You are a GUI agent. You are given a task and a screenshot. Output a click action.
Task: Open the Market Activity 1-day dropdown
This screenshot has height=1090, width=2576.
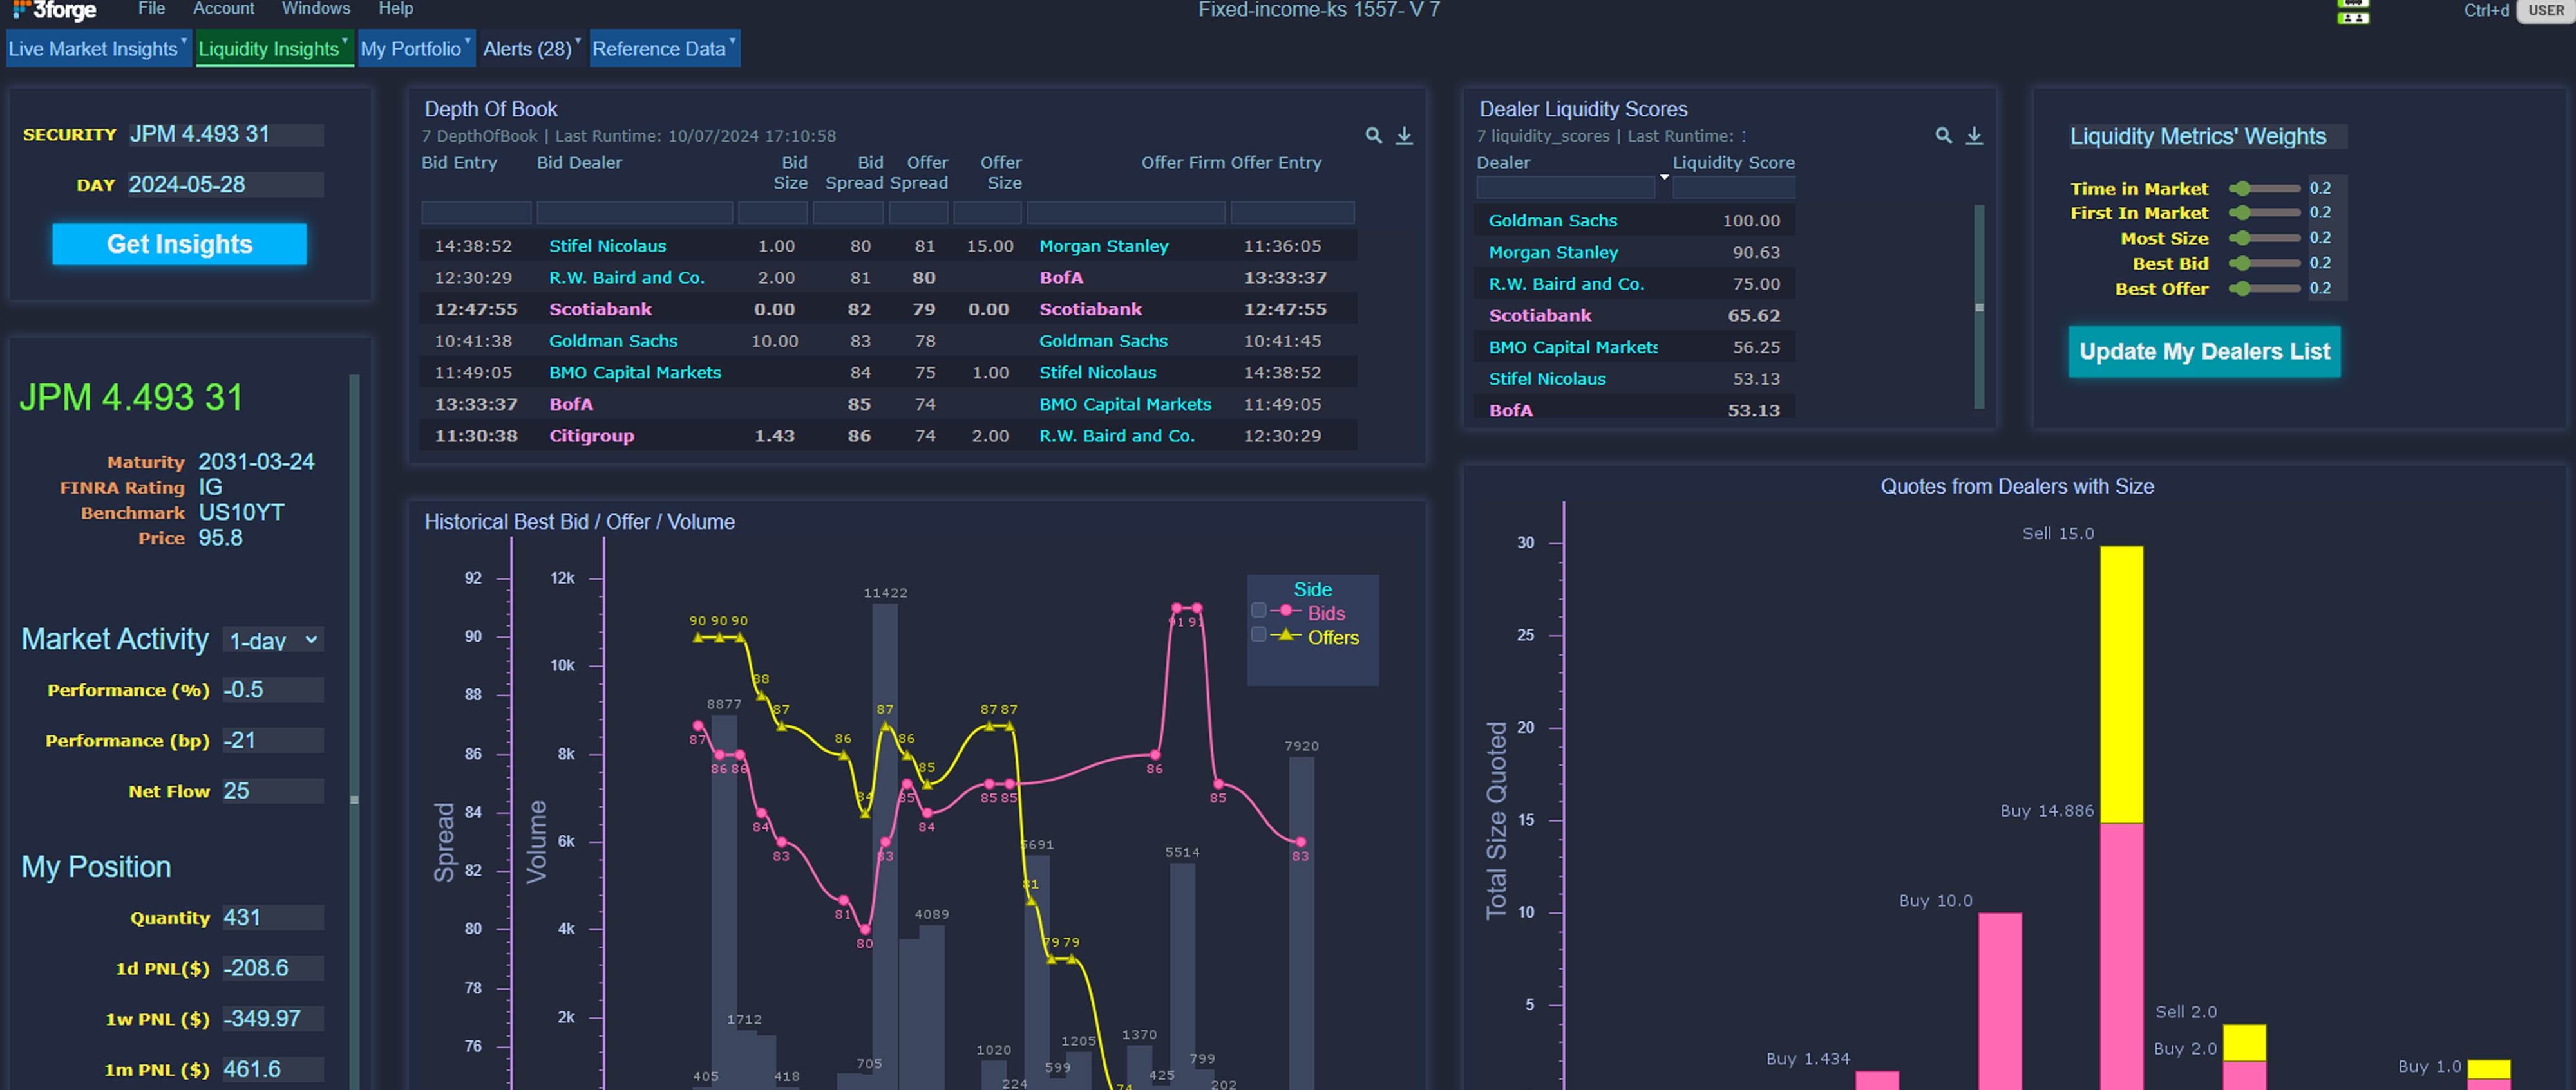[273, 640]
